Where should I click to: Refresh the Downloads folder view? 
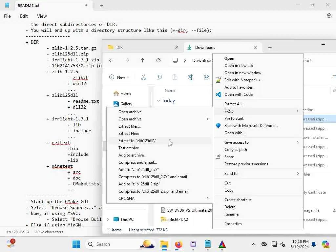click(x=158, y=60)
